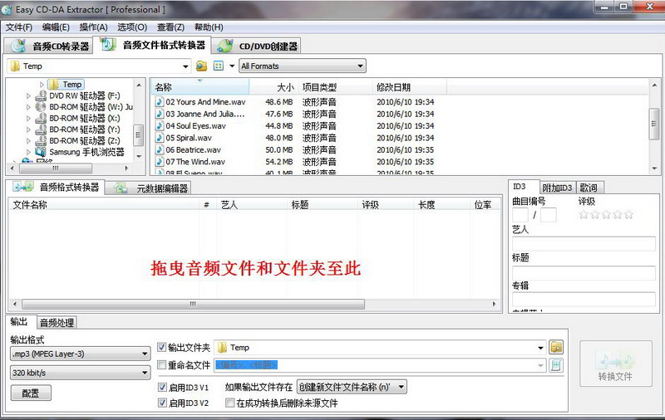This screenshot has width=665, height=420.
Task: Enable 在成功转换后删除来源文件 checkbox
Action: click(x=229, y=403)
